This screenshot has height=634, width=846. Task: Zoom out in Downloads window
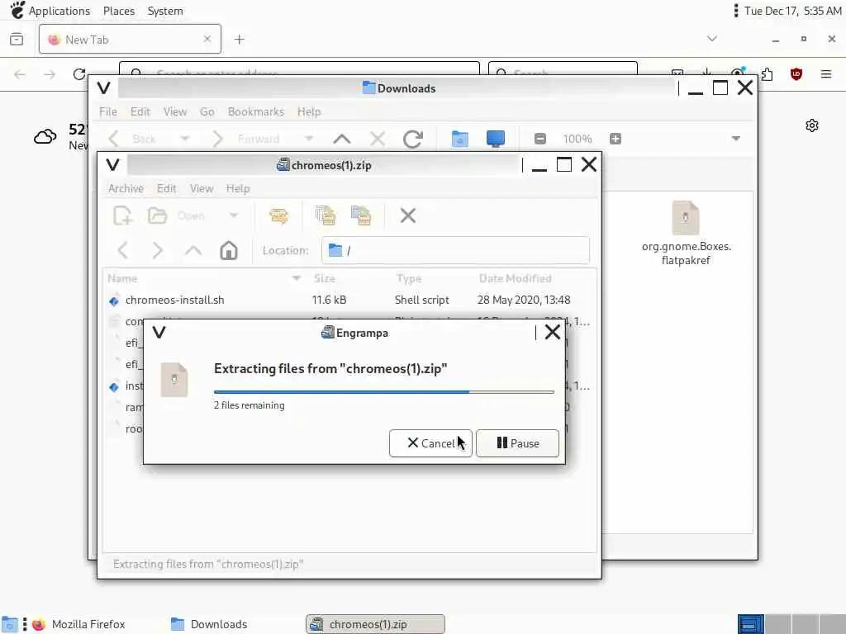539,139
